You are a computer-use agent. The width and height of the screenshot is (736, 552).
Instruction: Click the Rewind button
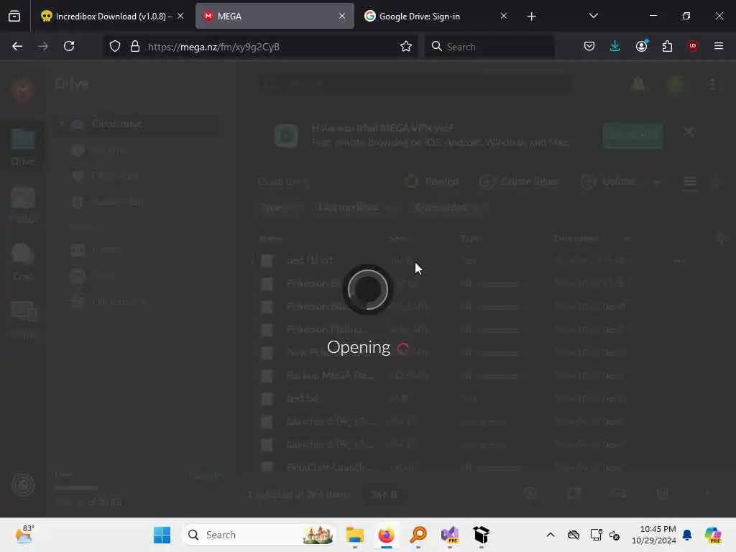[x=432, y=182]
